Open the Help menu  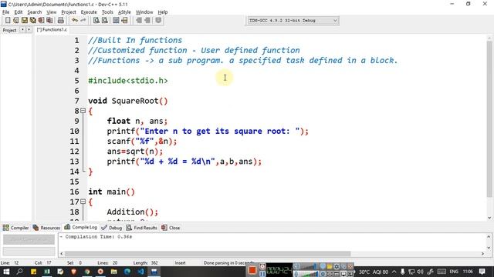pyautogui.click(x=163, y=12)
